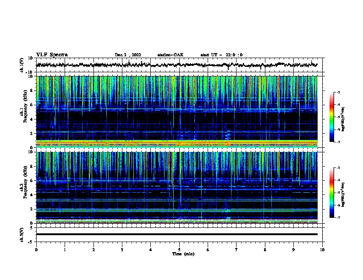The height and width of the screenshot is (280, 363).
Task: Click time axis tick label "7"
Action: tap(236, 249)
